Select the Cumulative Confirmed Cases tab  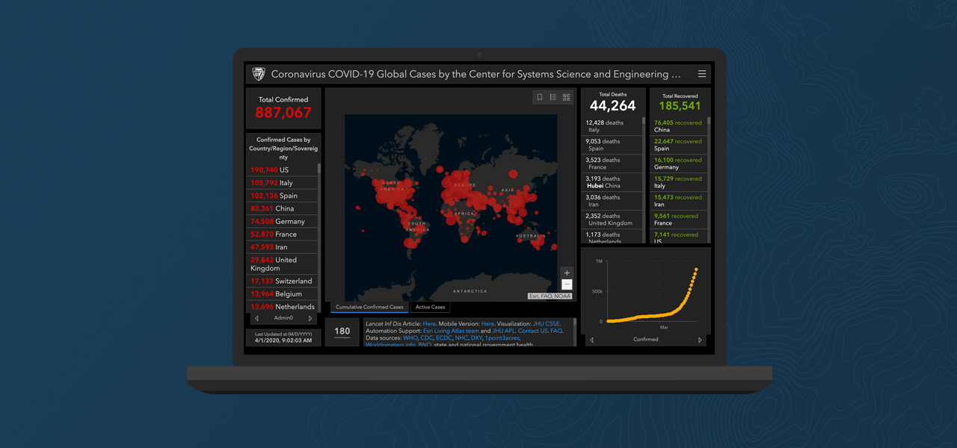pyautogui.click(x=369, y=307)
